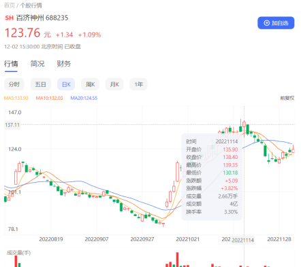
Task: Click the 137.11 crosshair price label
Action: click(12, 125)
